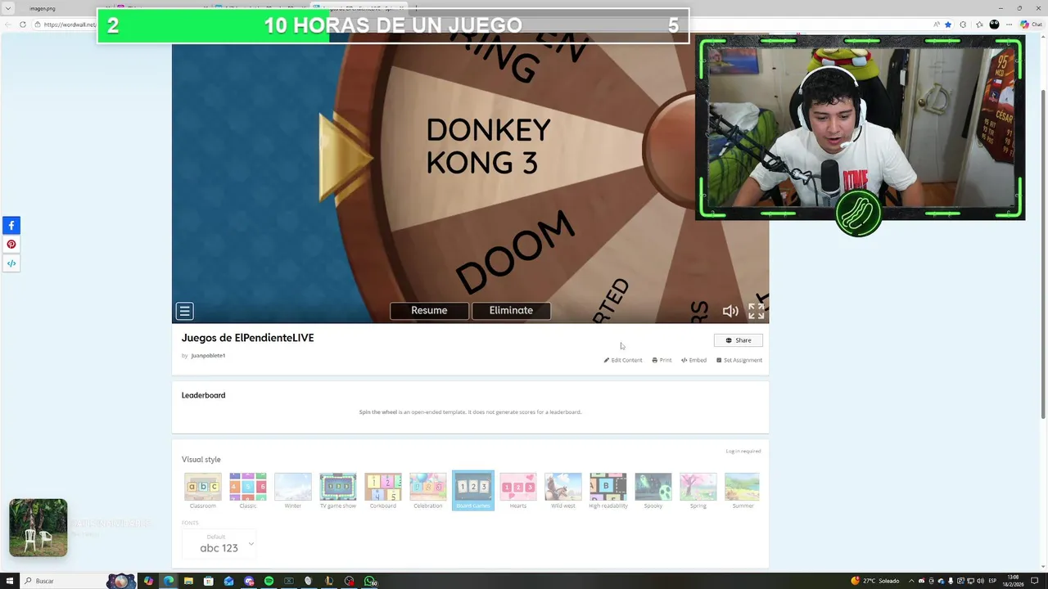This screenshot has width=1048, height=589.
Task: Open Edit Content link
Action: (623, 360)
